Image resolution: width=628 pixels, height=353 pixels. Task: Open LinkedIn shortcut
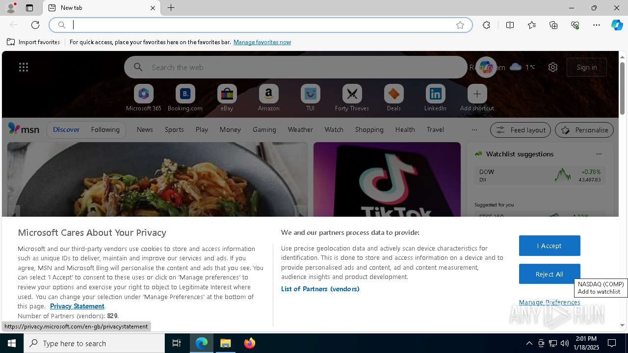435,98
